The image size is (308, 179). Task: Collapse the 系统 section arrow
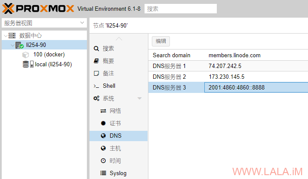coord(139,98)
